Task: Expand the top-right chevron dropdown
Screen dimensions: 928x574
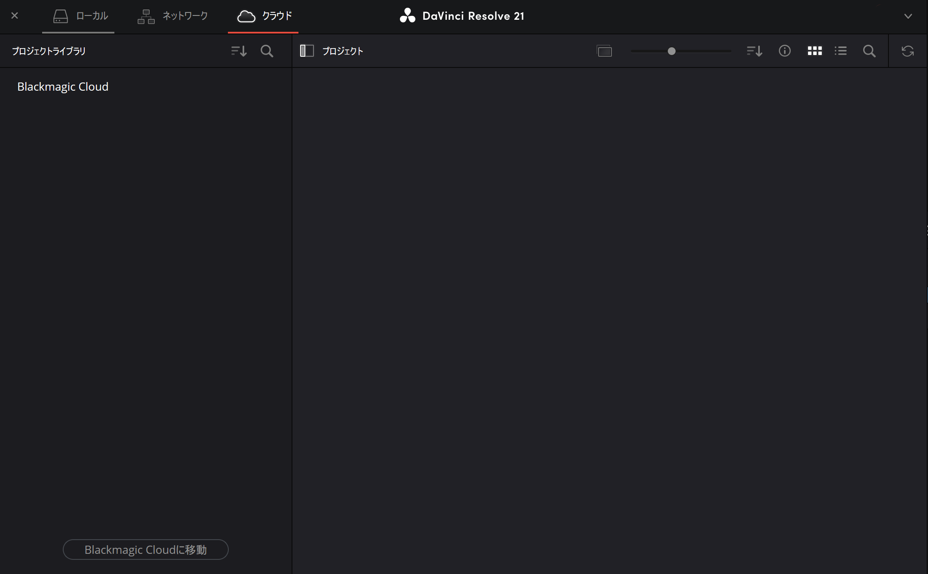Action: [908, 16]
